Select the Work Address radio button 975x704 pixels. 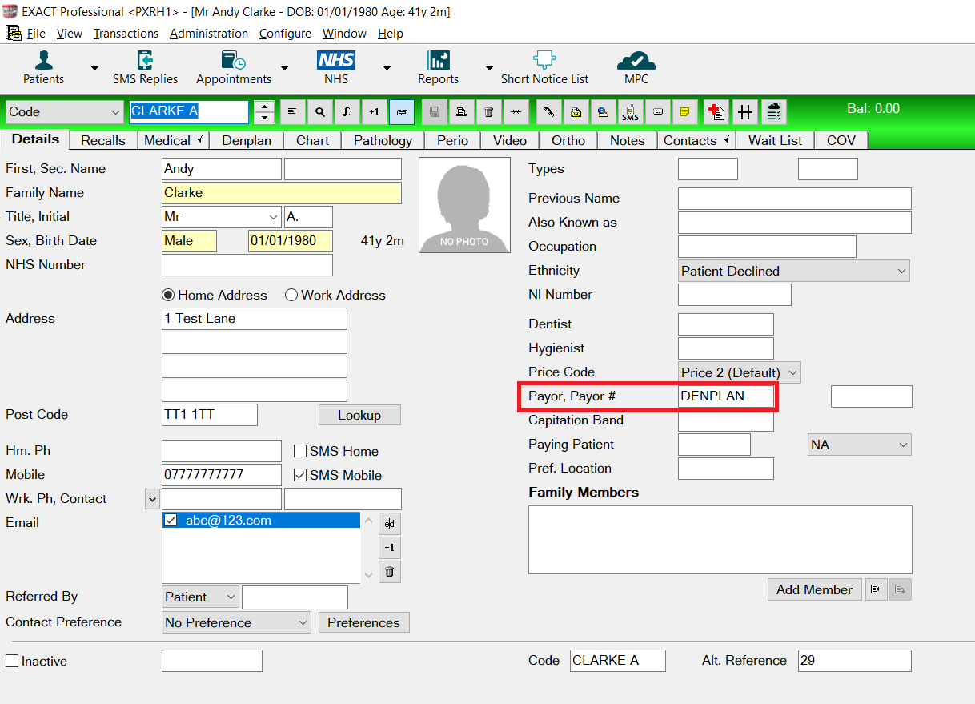(x=291, y=295)
